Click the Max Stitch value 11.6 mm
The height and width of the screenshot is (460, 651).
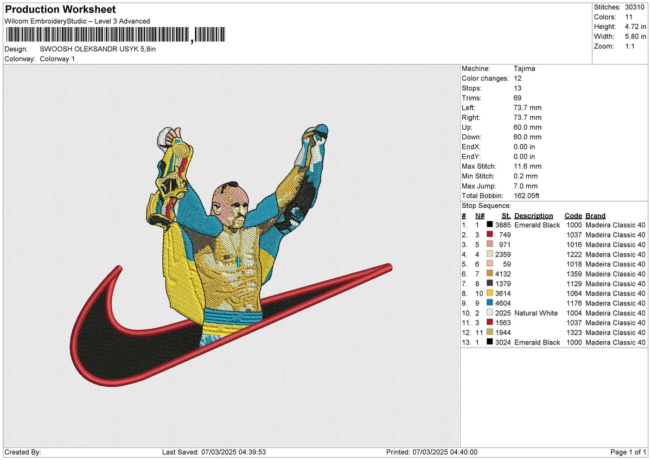coord(527,166)
